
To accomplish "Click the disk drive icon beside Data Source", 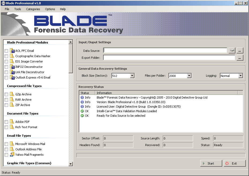I will tap(232, 51).
